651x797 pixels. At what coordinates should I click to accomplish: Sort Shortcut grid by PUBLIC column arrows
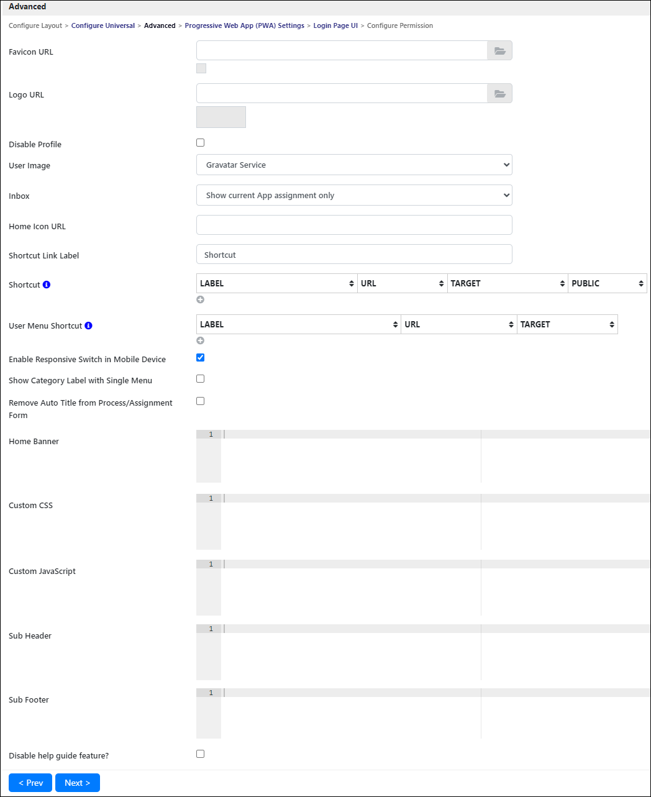click(641, 283)
